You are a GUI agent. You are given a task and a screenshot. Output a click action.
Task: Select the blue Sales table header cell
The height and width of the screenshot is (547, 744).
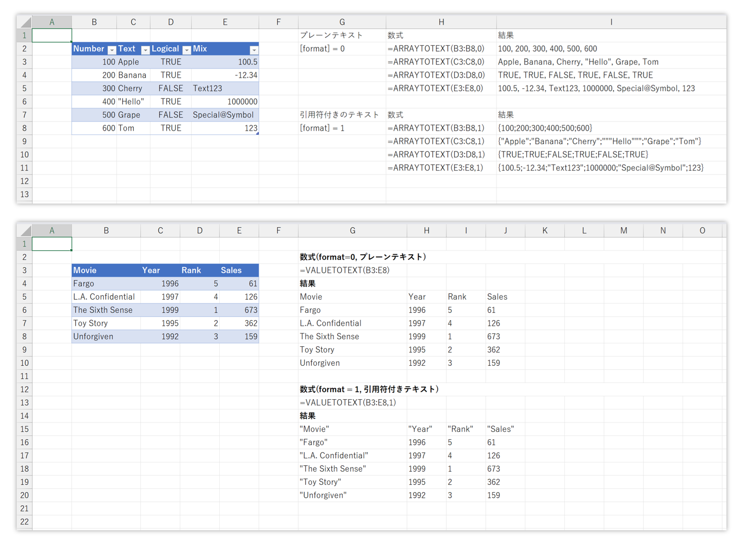[x=239, y=270]
